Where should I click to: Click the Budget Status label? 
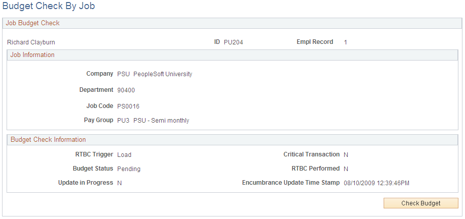(x=93, y=169)
